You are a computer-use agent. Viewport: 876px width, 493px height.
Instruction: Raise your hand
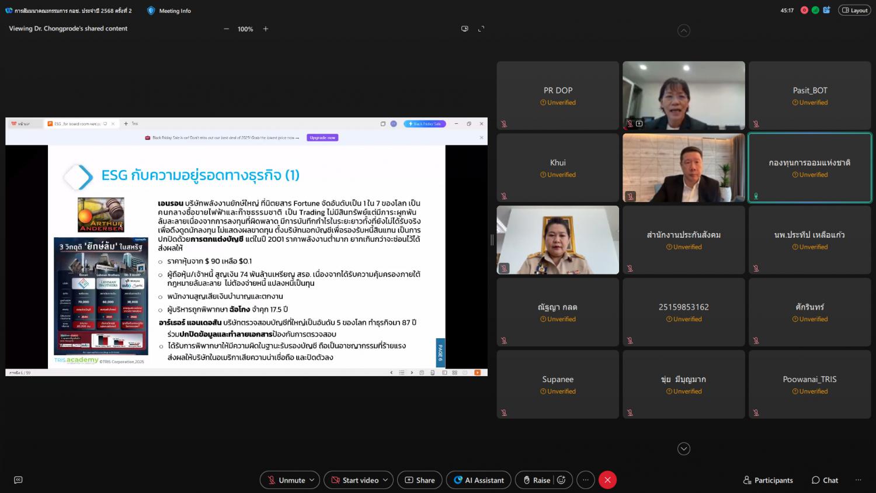pyautogui.click(x=536, y=480)
